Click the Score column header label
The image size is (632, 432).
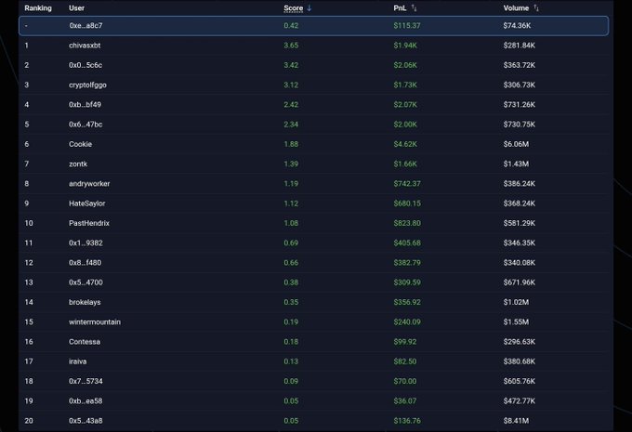(293, 8)
